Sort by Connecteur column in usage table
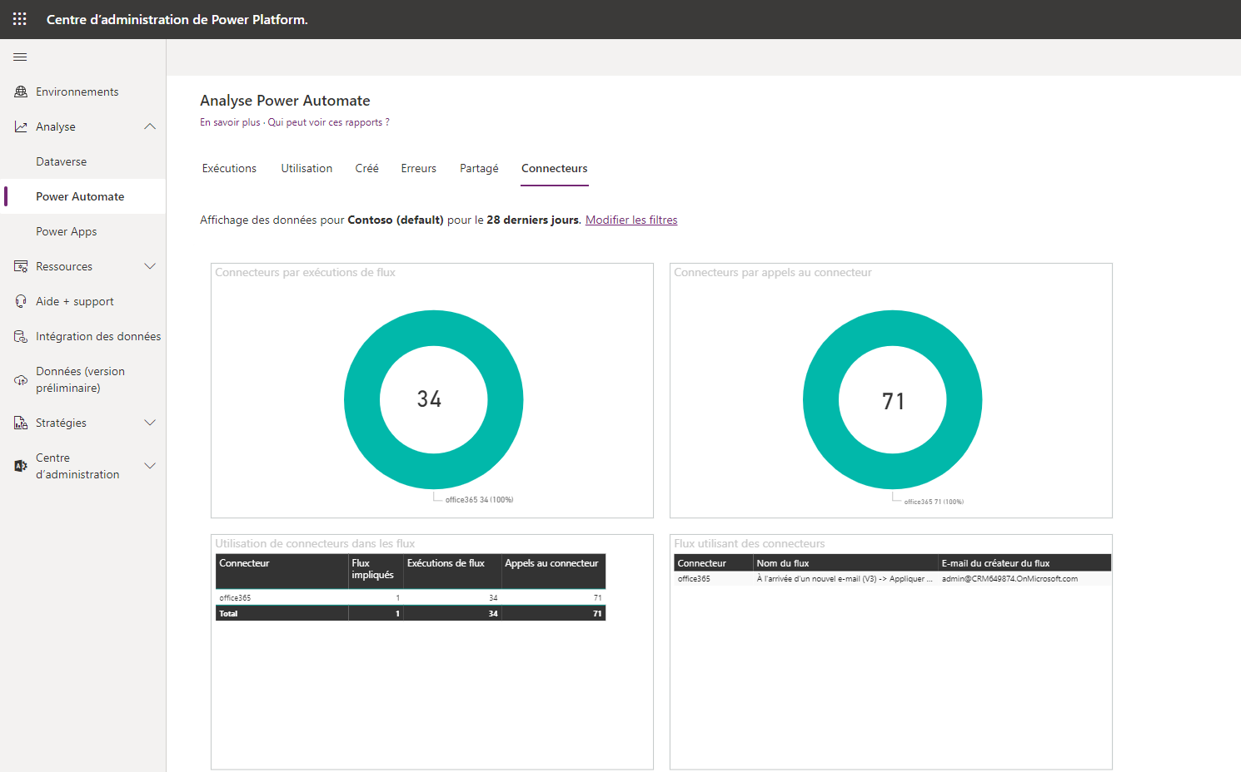This screenshot has height=772, width=1241. [x=282, y=571]
